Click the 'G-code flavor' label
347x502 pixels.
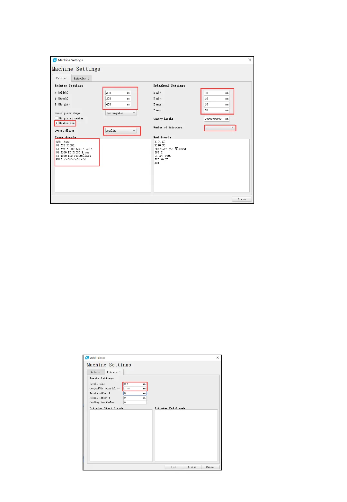[x=65, y=131]
